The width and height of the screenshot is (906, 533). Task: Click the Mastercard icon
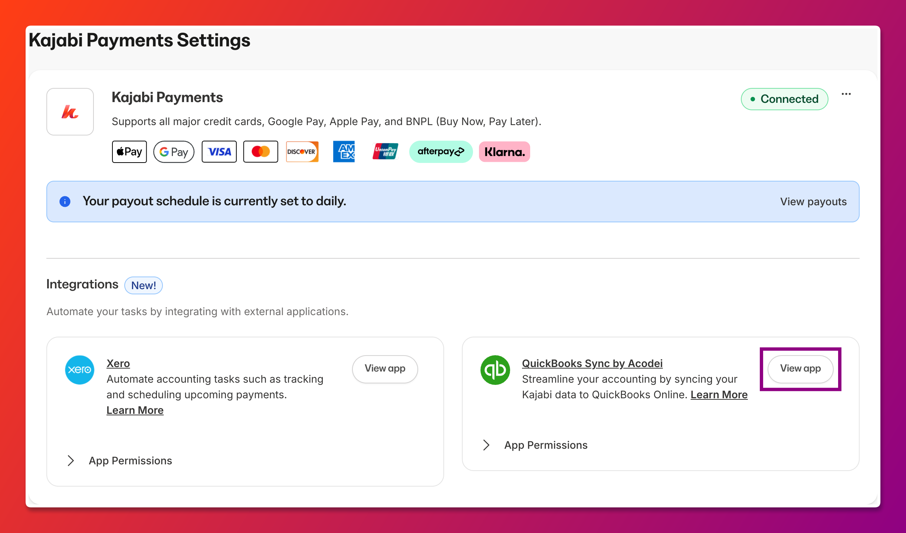click(x=261, y=152)
